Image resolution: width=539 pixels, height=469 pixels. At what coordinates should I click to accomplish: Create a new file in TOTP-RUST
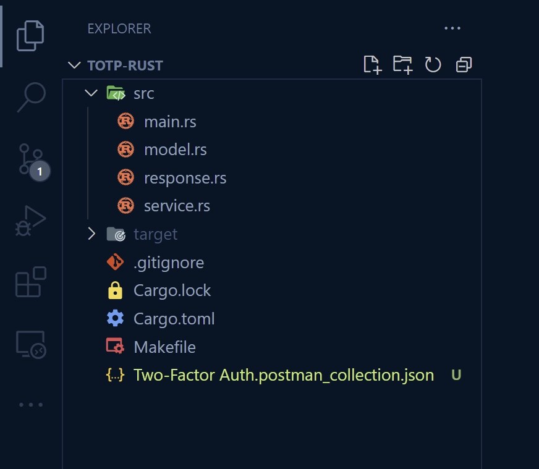[371, 65]
